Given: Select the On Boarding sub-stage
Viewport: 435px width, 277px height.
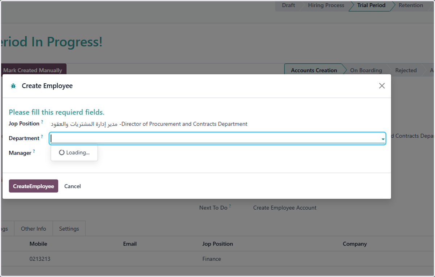Looking at the screenshot, I should (x=366, y=70).
